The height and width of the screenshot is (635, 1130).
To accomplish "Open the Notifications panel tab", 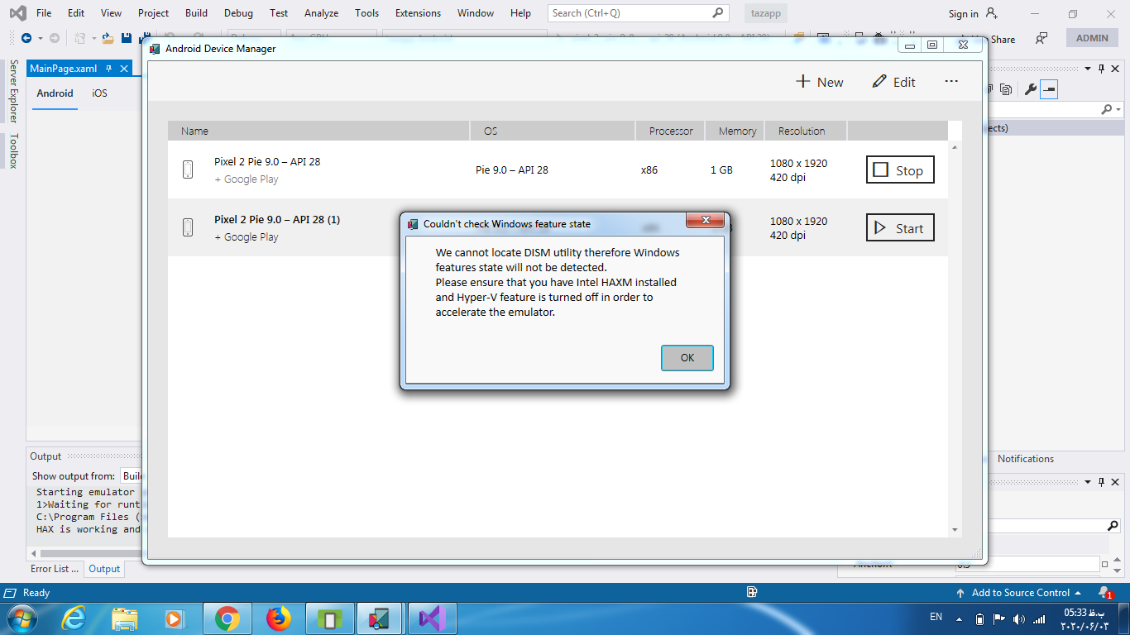I will click(x=1025, y=459).
